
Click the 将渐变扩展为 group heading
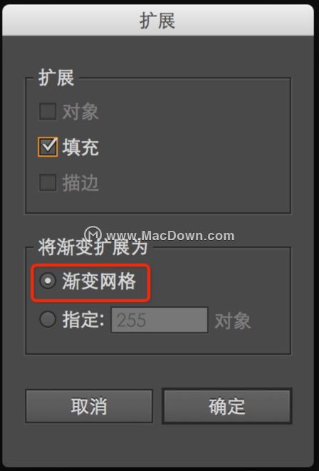[93, 247]
